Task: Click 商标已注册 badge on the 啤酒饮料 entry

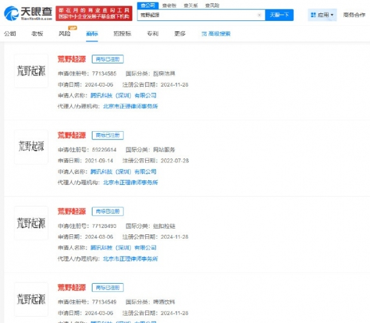Action: [x=108, y=288]
